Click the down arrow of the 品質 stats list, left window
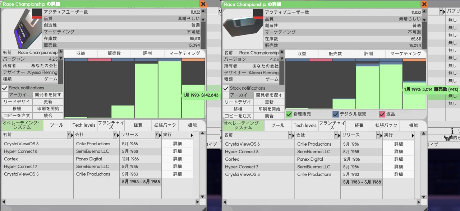 [x=203, y=20]
